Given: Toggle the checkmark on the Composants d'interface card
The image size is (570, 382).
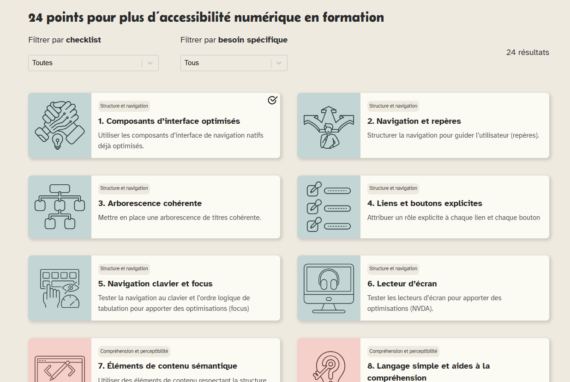Looking at the screenshot, I should click(272, 100).
